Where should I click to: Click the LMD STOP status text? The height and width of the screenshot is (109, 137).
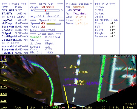[73, 10]
